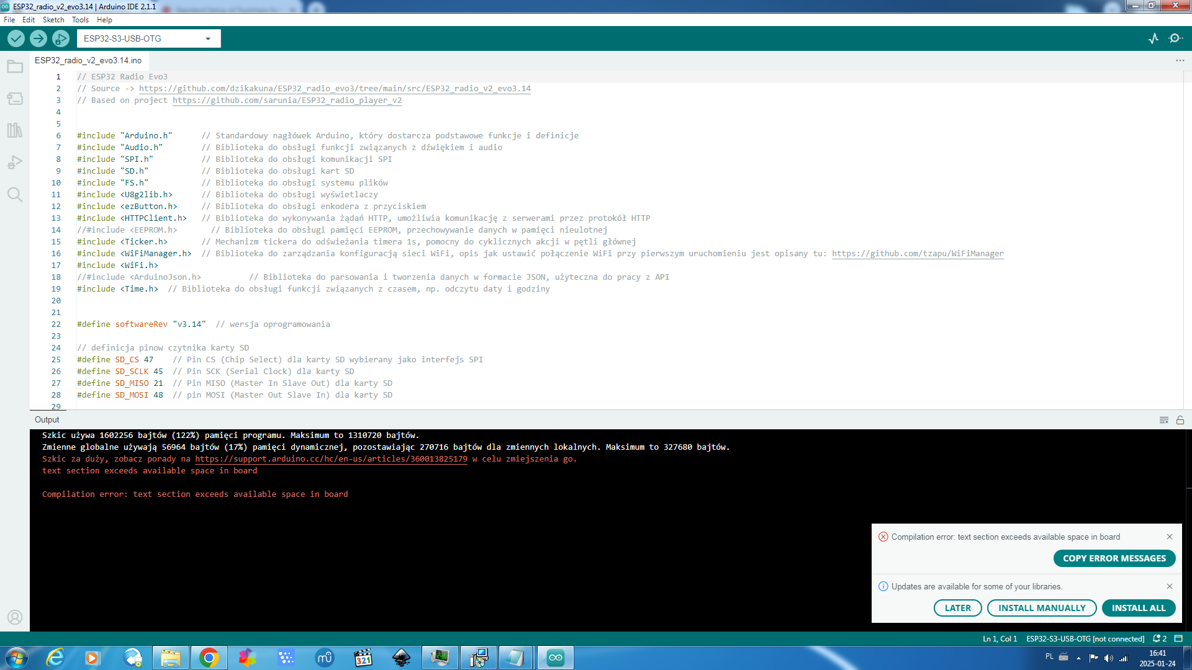Open Windows Explorer from taskbar

171,658
